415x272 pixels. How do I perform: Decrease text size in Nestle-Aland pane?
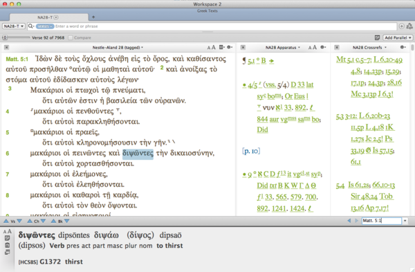209,48
